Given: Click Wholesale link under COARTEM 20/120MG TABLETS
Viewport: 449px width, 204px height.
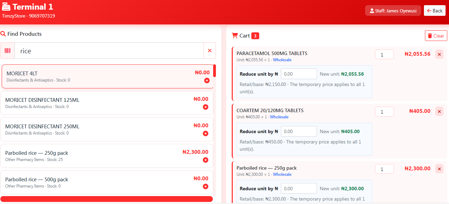Looking at the screenshot, I should [x=279, y=117].
